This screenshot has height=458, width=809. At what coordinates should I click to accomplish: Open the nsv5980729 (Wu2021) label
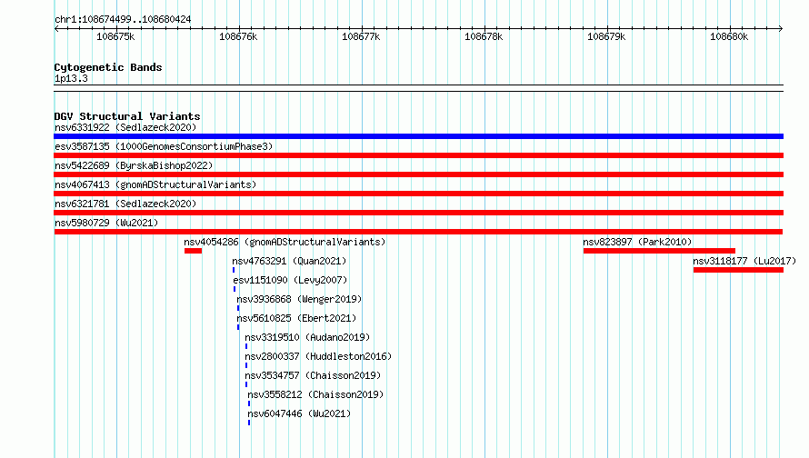pyautogui.click(x=106, y=223)
